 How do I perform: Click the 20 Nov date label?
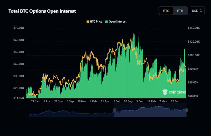[x=82, y=101]
